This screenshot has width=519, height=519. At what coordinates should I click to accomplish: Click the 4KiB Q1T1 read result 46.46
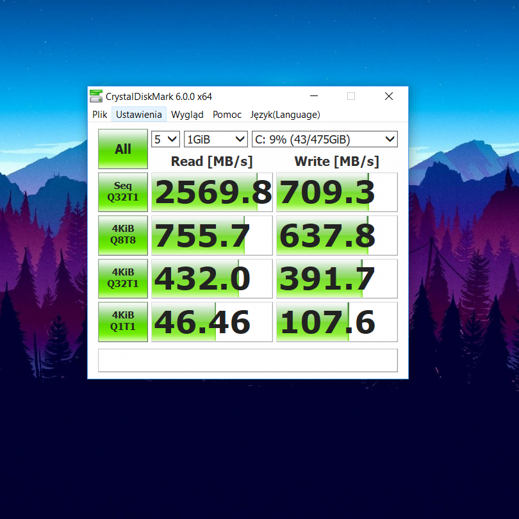tap(212, 322)
